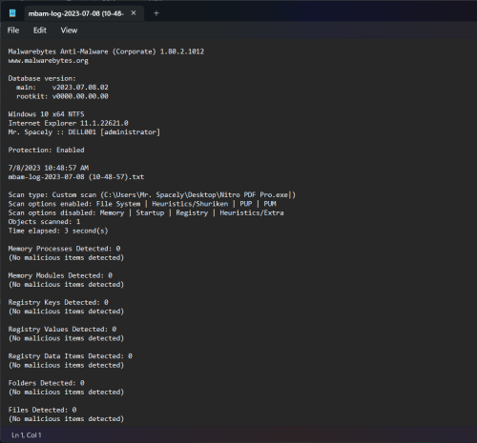477x443 pixels.
Task: Place cursor on Objects scanned: 1
Action: tap(44, 222)
